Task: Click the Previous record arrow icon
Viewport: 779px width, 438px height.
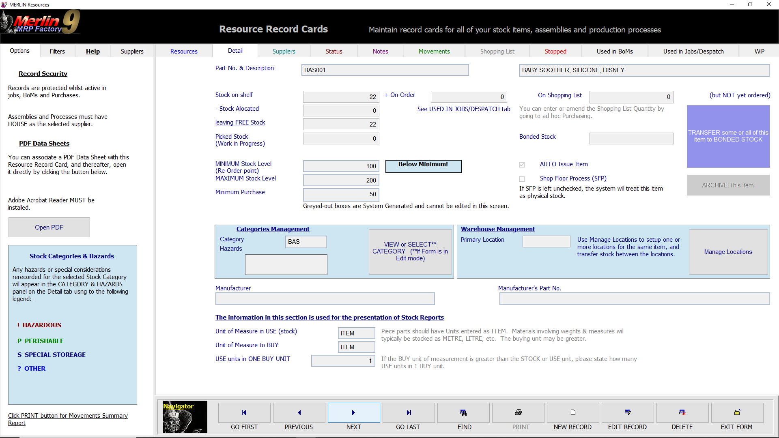Action: point(299,412)
